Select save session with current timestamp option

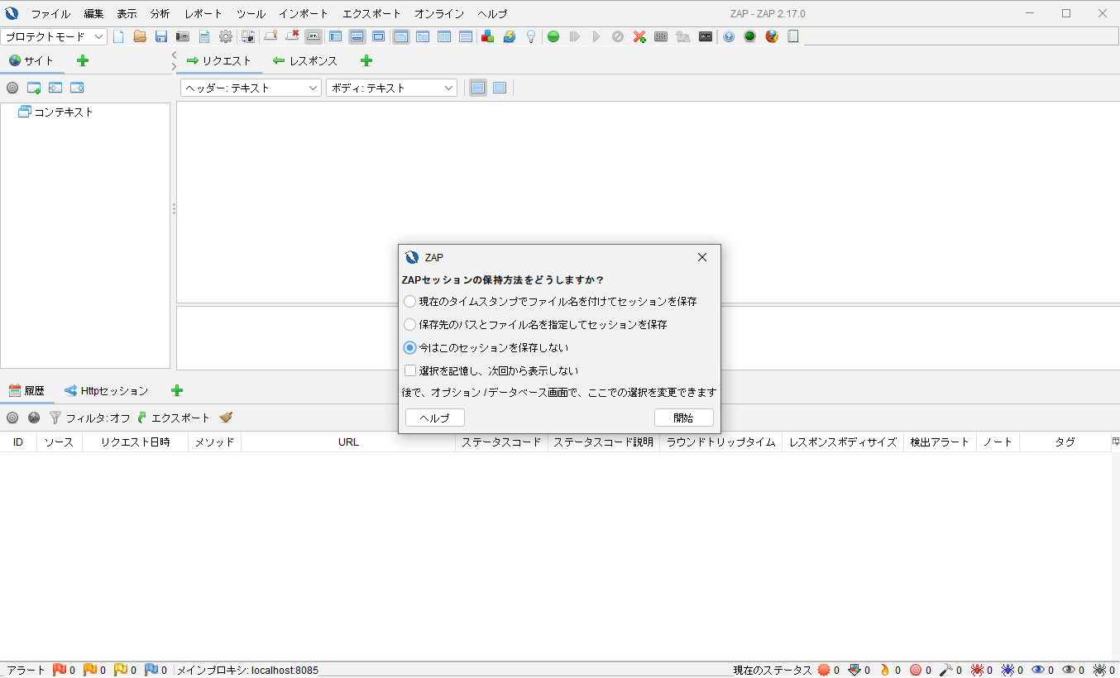(x=550, y=301)
